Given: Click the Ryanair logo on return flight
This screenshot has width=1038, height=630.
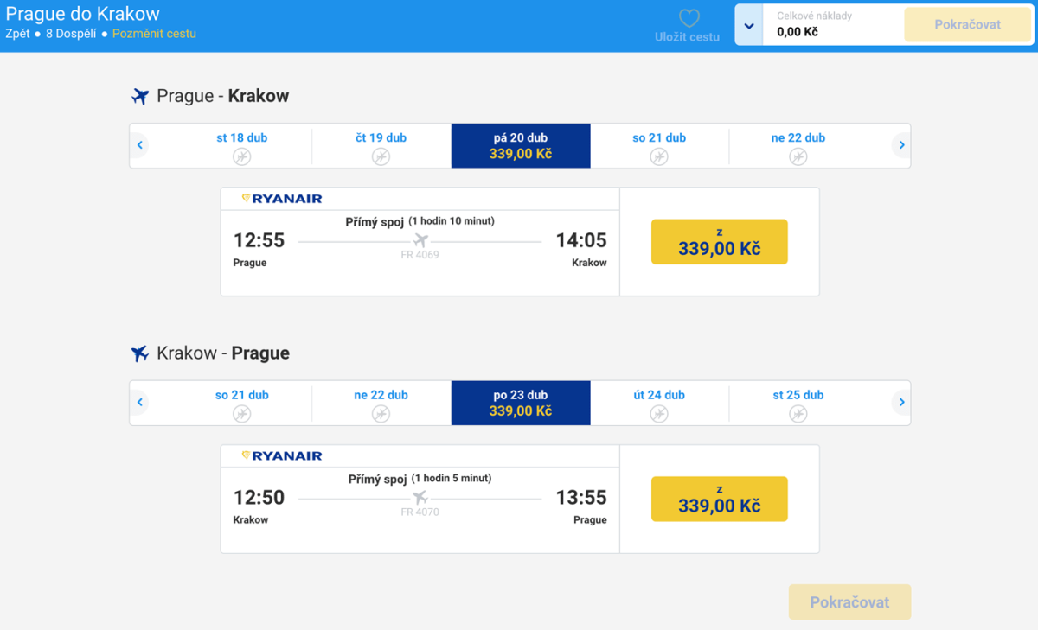Looking at the screenshot, I should [282, 456].
